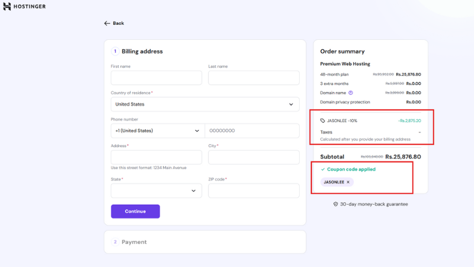
Task: Open the +1 (United States) phone code dropdown
Action: point(158,131)
